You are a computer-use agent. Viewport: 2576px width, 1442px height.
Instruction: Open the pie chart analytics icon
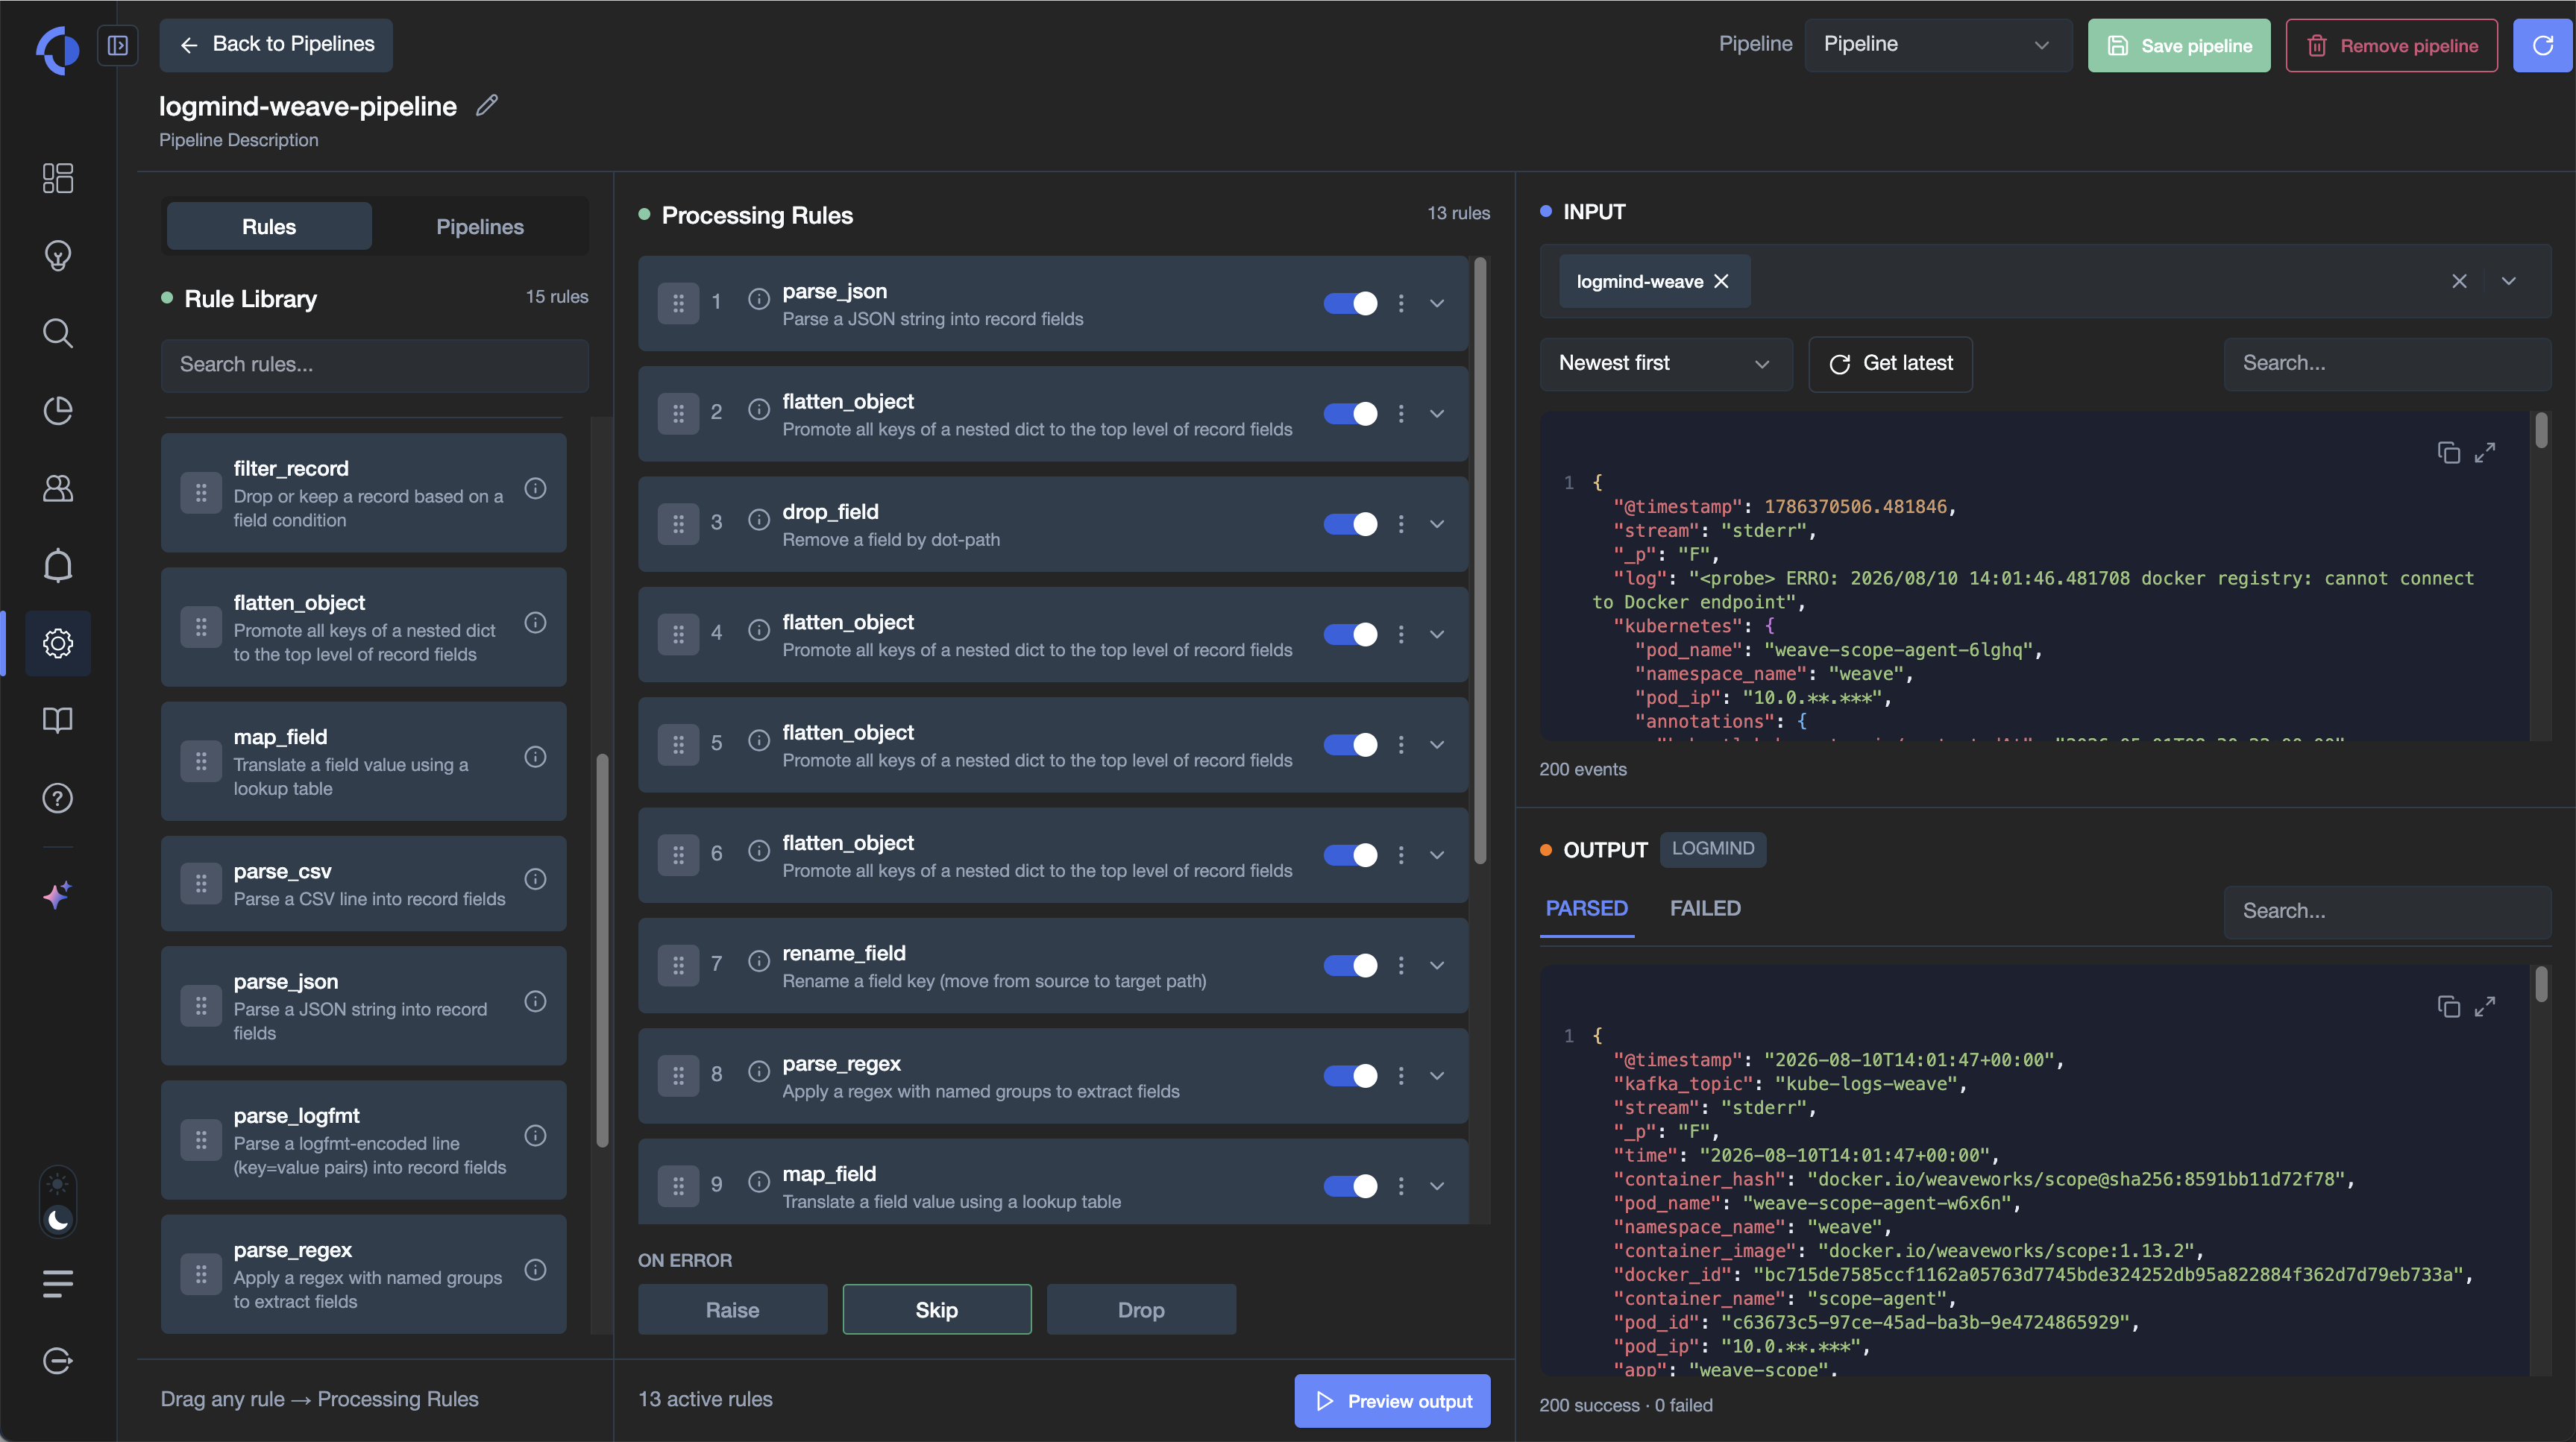pos(58,410)
